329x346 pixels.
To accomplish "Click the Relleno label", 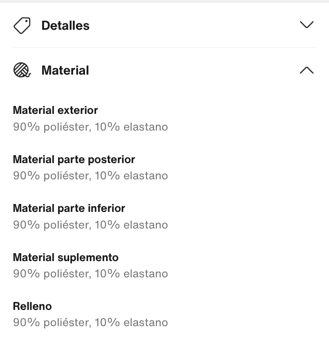I will 32,306.
